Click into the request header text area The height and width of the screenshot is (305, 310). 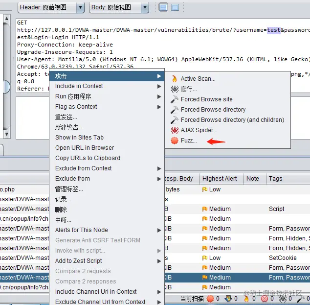click(x=163, y=56)
